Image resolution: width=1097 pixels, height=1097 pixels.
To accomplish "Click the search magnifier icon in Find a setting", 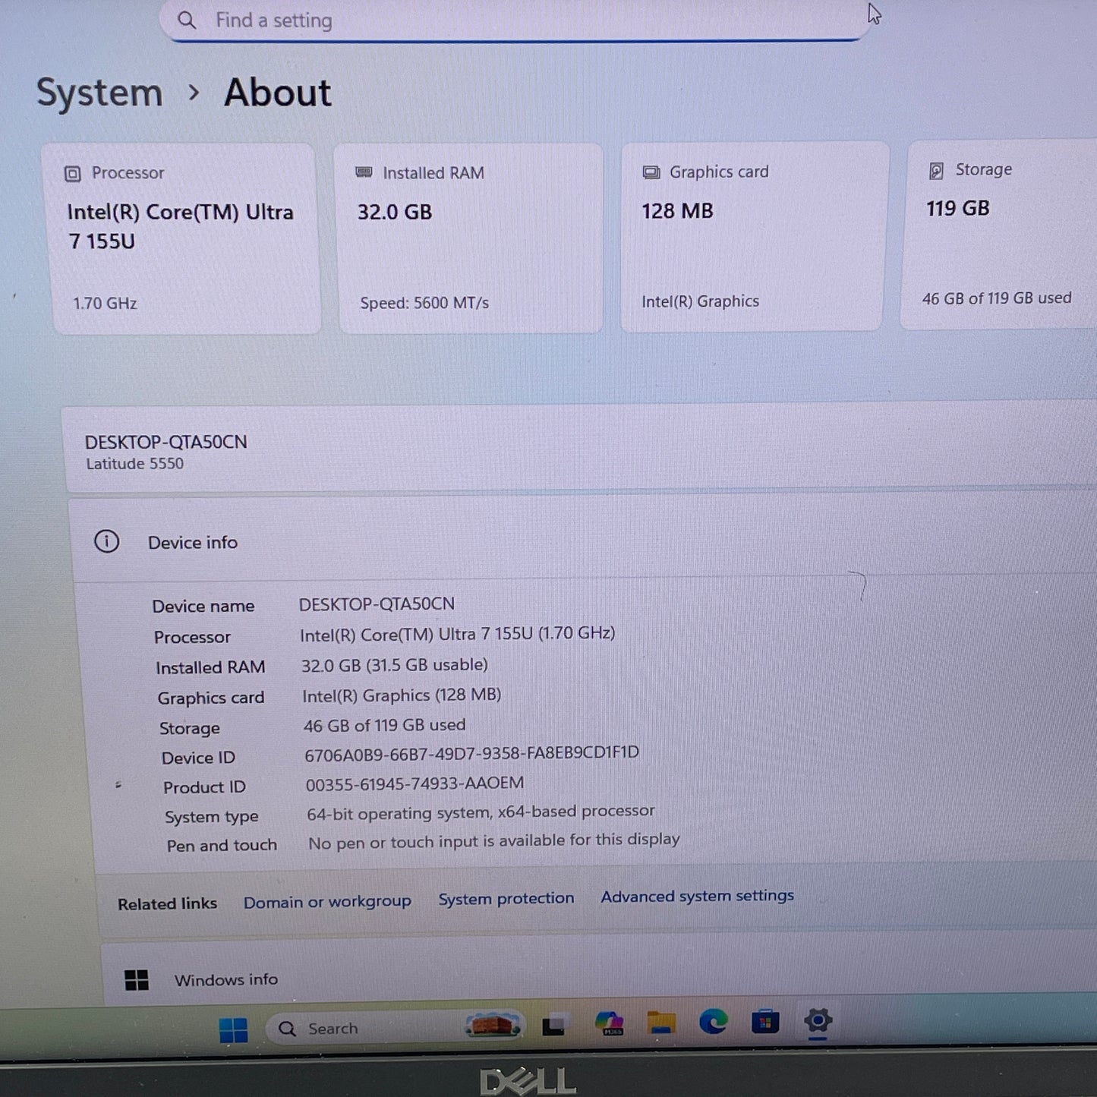I will [187, 20].
